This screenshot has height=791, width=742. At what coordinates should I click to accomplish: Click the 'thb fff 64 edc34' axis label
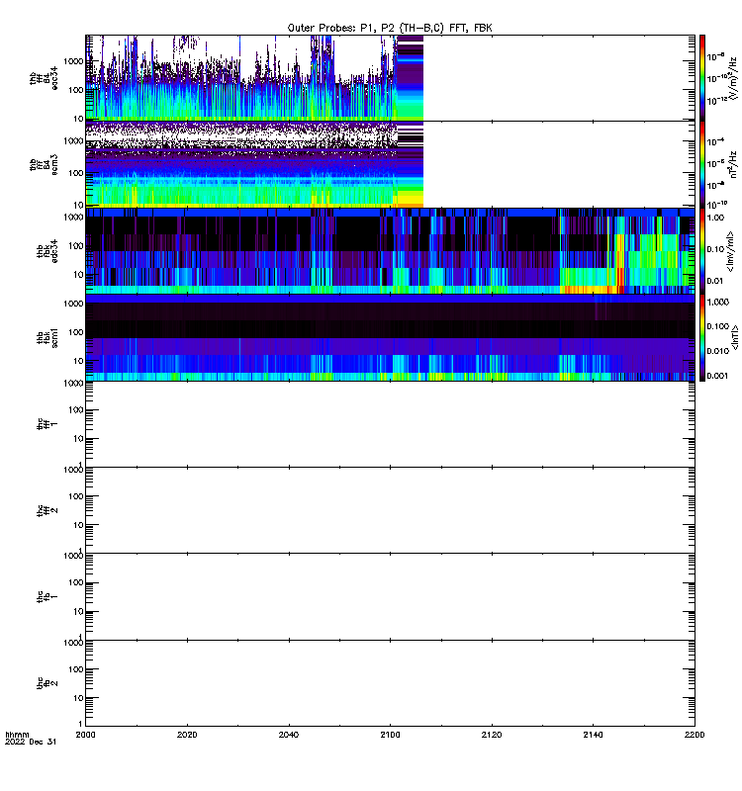(x=44, y=78)
